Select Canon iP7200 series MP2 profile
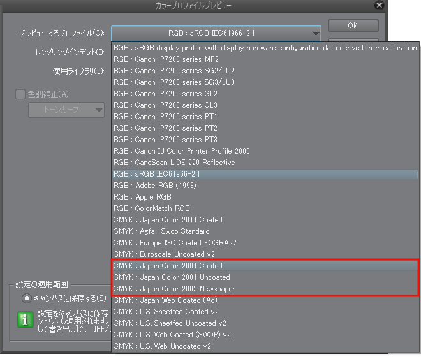 (265, 59)
